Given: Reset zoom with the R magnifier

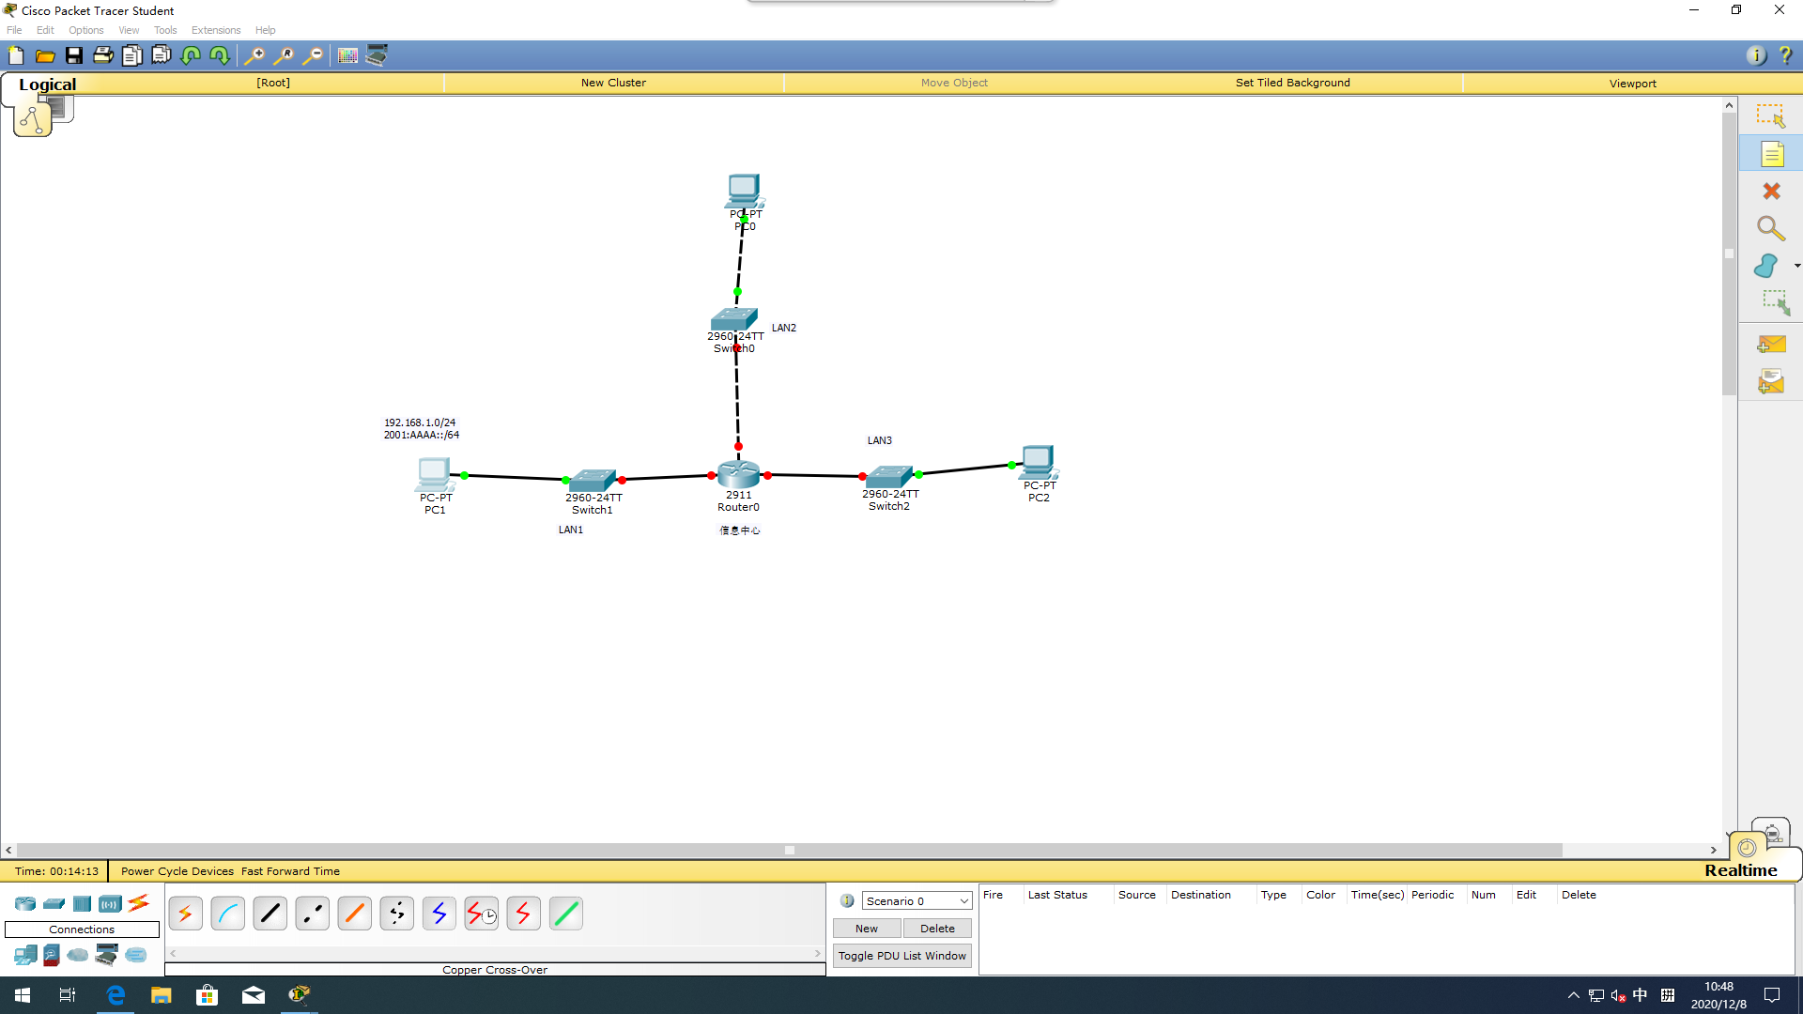Looking at the screenshot, I should coord(283,55).
